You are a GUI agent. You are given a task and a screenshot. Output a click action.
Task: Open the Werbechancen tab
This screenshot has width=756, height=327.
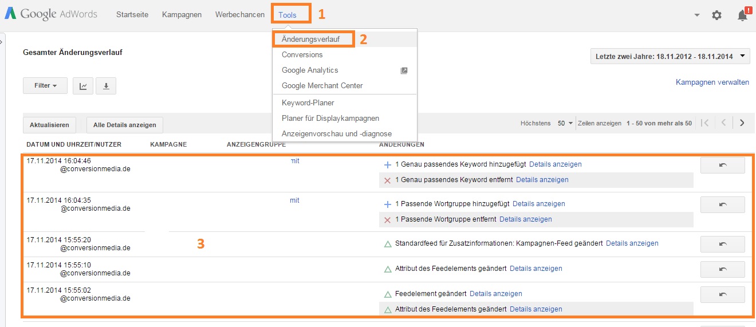point(240,15)
